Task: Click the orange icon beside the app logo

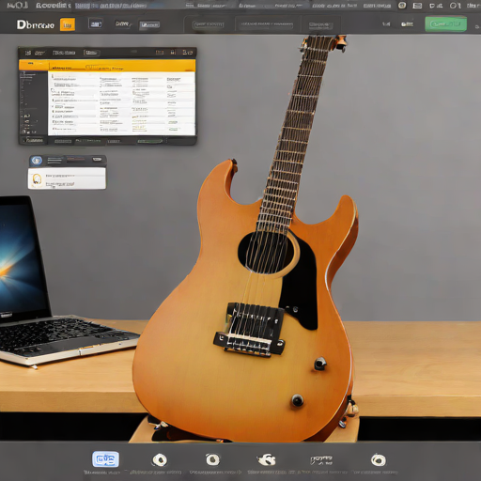Action: [68, 24]
